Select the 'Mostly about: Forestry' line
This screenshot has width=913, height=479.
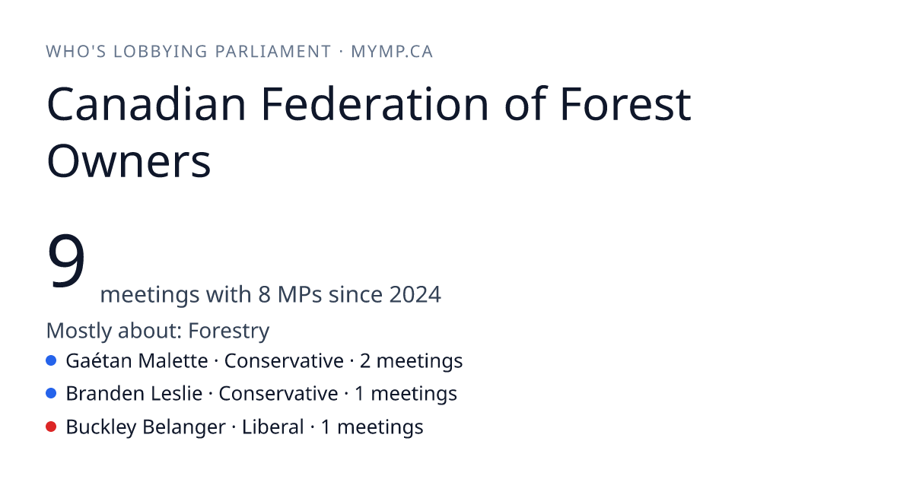tap(158, 331)
